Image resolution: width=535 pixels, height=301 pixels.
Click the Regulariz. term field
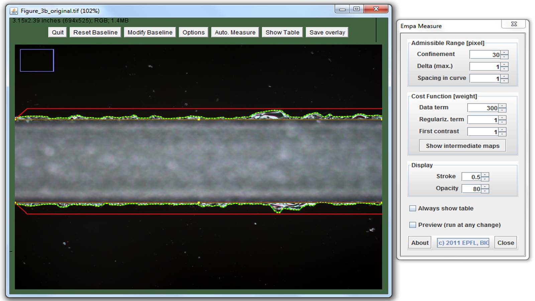(x=483, y=120)
